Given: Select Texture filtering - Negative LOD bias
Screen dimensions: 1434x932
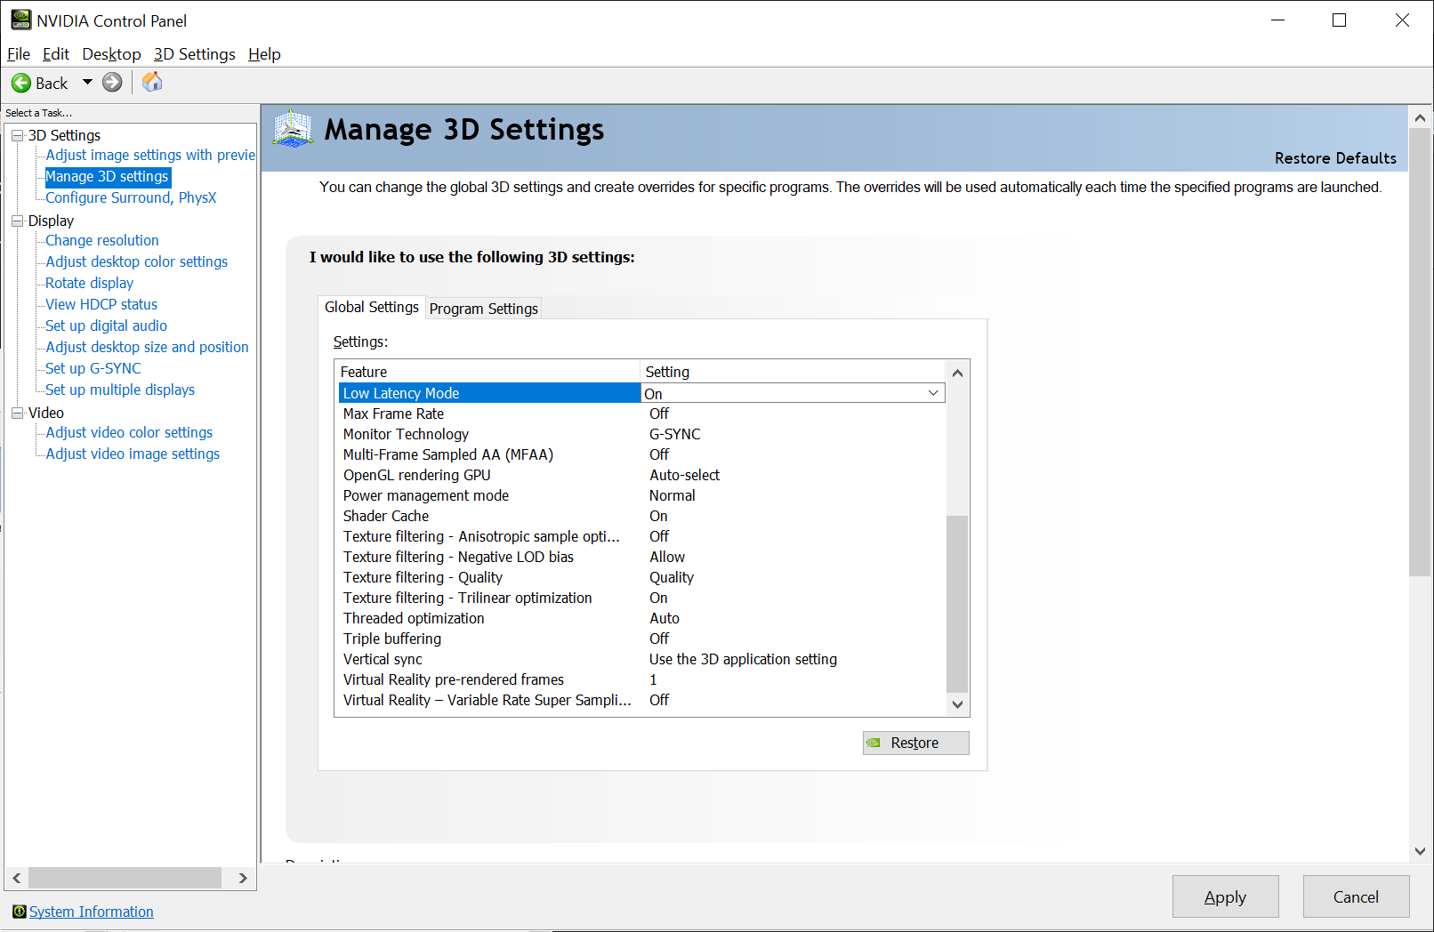Looking at the screenshot, I should (x=641, y=557).
